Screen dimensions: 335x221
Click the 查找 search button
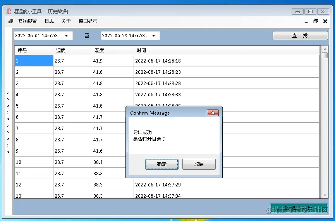pos(300,36)
